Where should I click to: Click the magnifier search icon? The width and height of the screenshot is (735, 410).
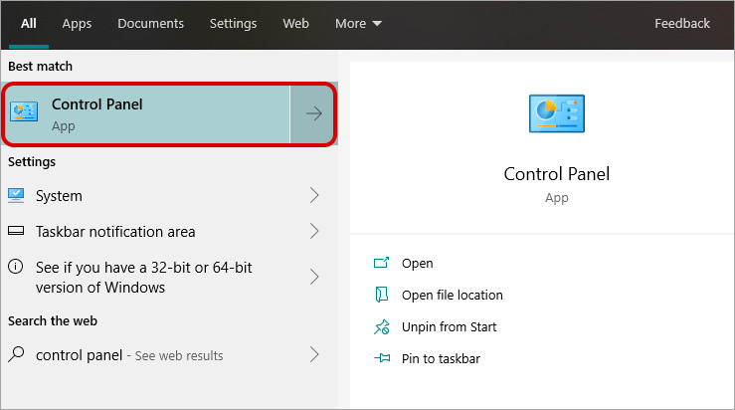[16, 354]
